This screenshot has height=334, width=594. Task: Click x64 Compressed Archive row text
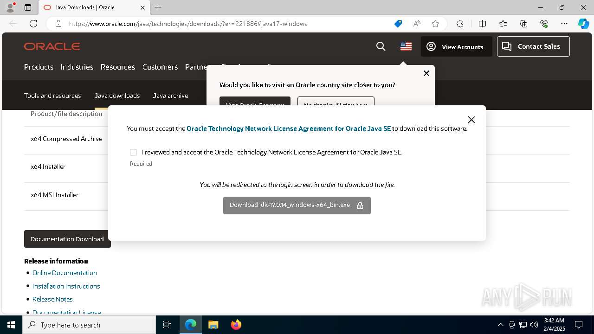tap(66, 139)
